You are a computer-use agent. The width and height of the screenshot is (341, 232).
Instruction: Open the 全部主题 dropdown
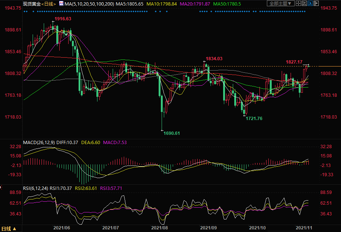[x=280, y=4]
